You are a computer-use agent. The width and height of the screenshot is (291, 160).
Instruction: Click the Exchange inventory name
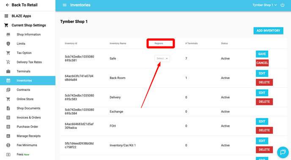[116, 112]
